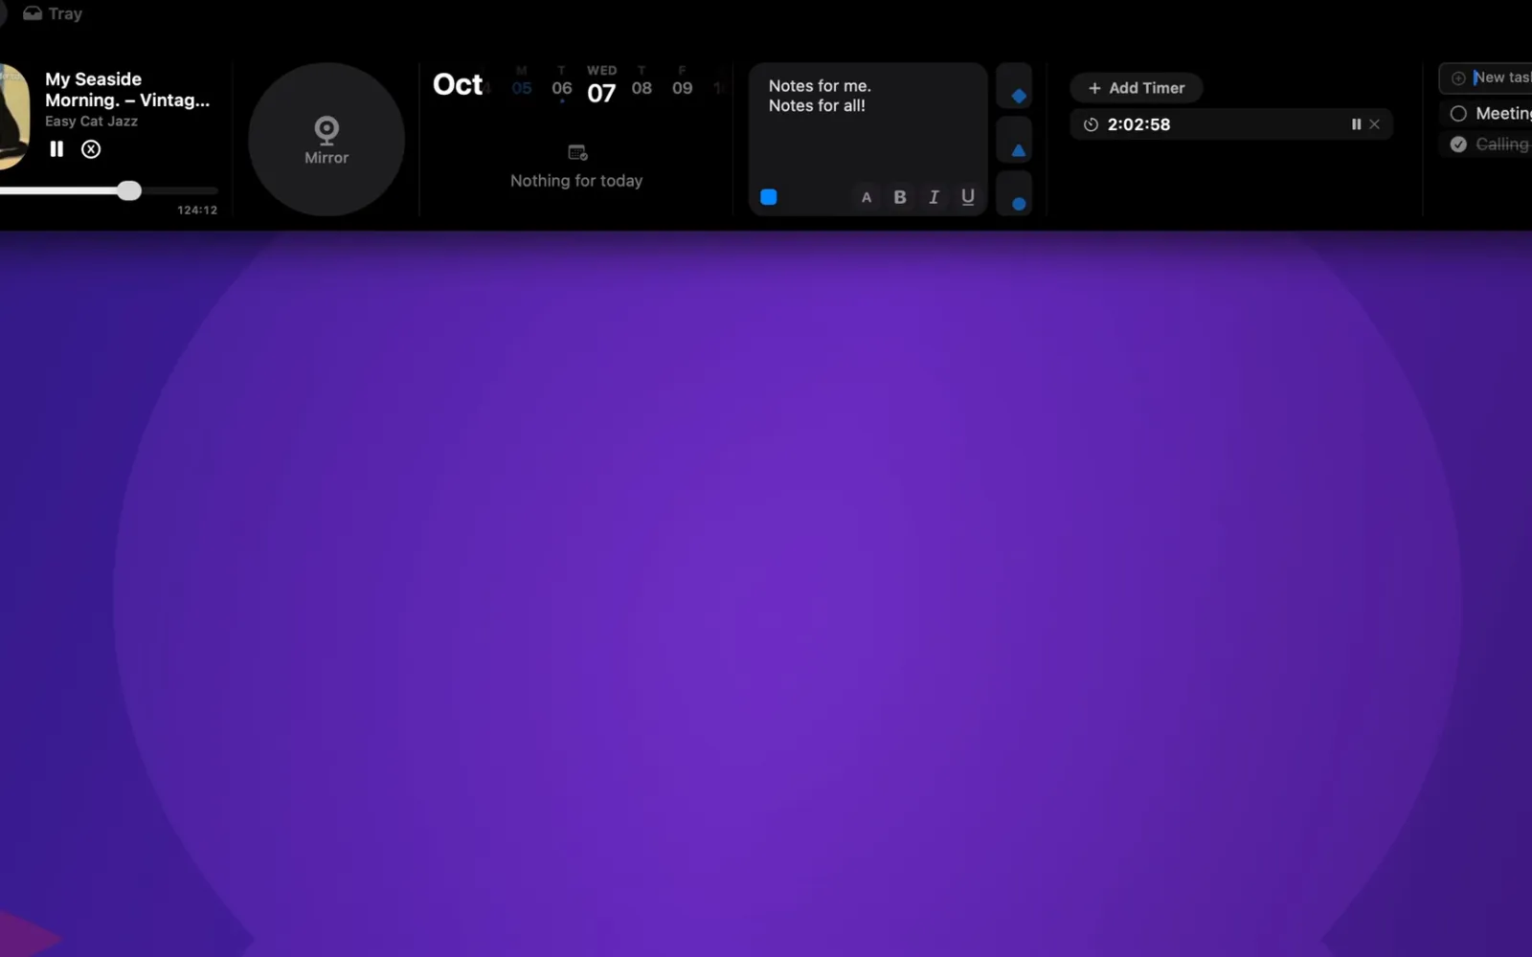
Task: Select date 06 in the calendar
Action: pyautogui.click(x=562, y=88)
